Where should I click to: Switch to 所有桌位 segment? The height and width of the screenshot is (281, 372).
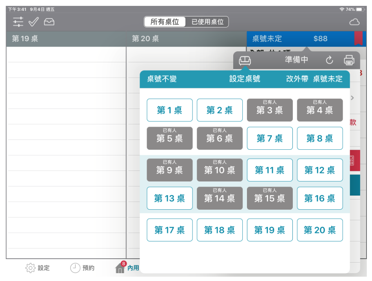click(x=165, y=22)
